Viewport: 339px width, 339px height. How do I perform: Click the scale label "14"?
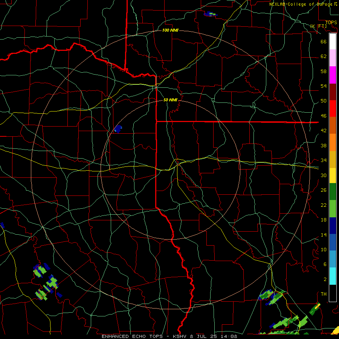[324, 235]
